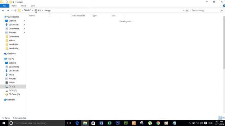The image size is (225, 126).
Task: Open pinned Desktop under Quick access
Action: pos(12,21)
